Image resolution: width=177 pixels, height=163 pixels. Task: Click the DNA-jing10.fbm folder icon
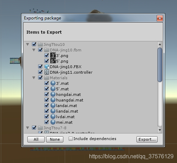coord(46,50)
